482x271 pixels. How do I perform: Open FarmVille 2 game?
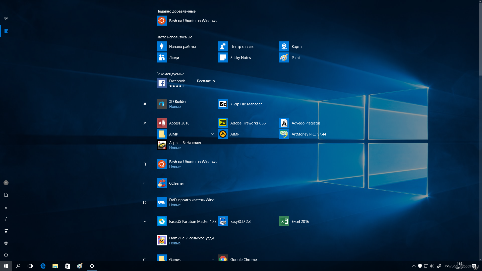pos(187,240)
